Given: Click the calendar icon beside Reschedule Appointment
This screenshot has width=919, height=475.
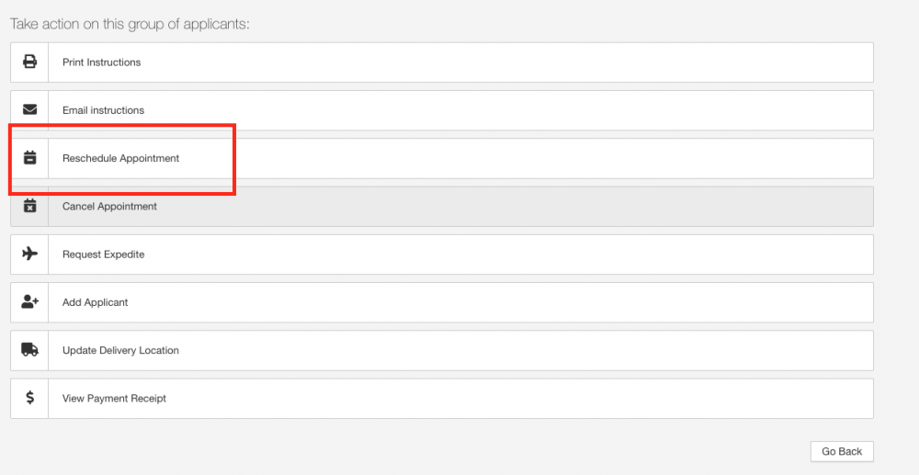Looking at the screenshot, I should tap(29, 158).
